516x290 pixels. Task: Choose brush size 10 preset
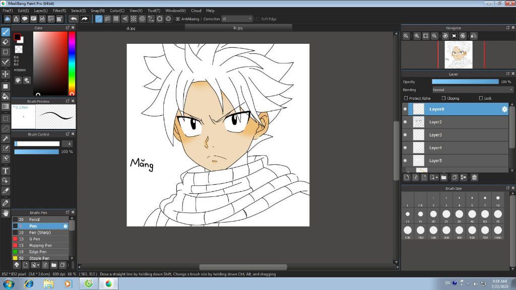(498, 200)
